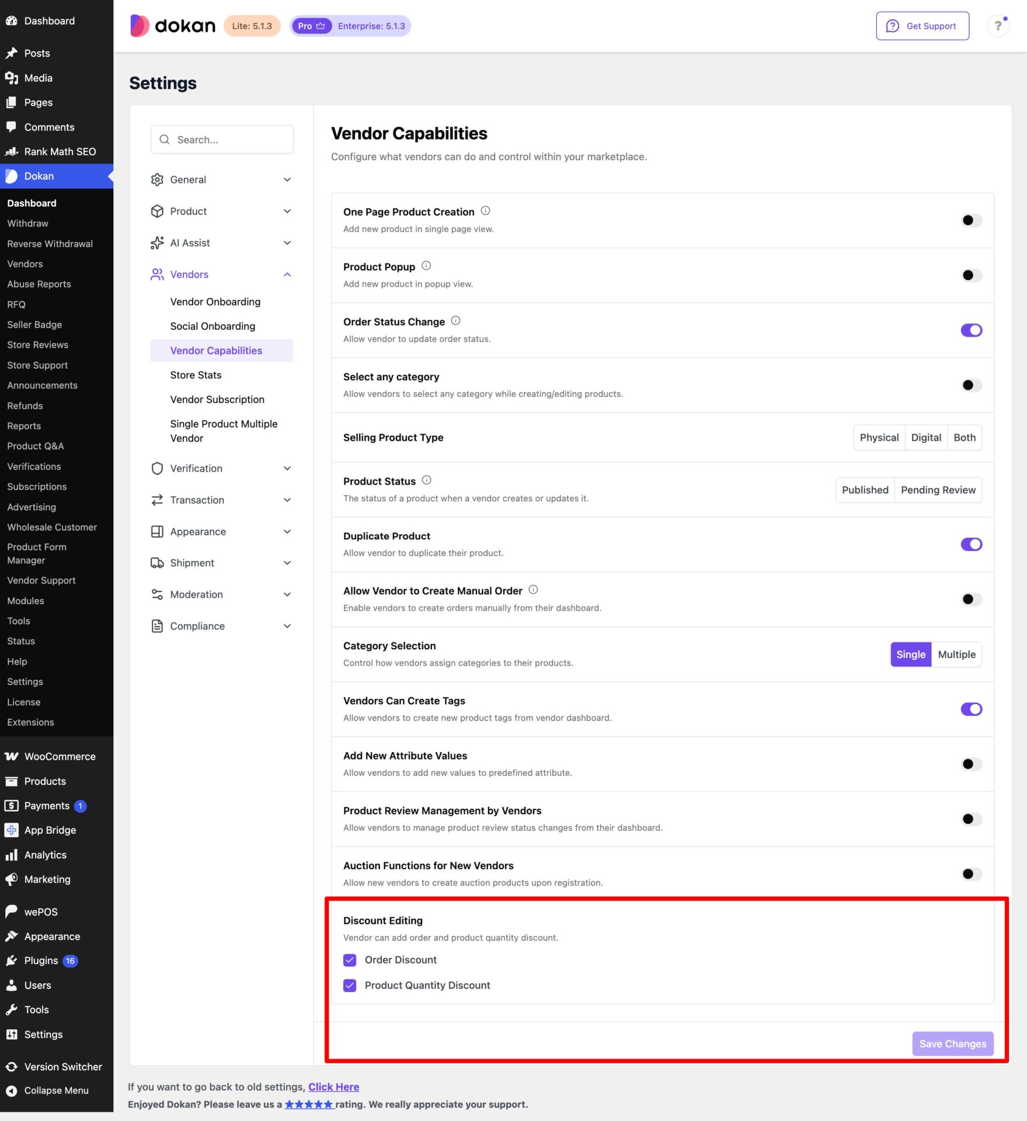The width and height of the screenshot is (1027, 1121).
Task: Open the Store Stats submenu item
Action: click(x=196, y=375)
